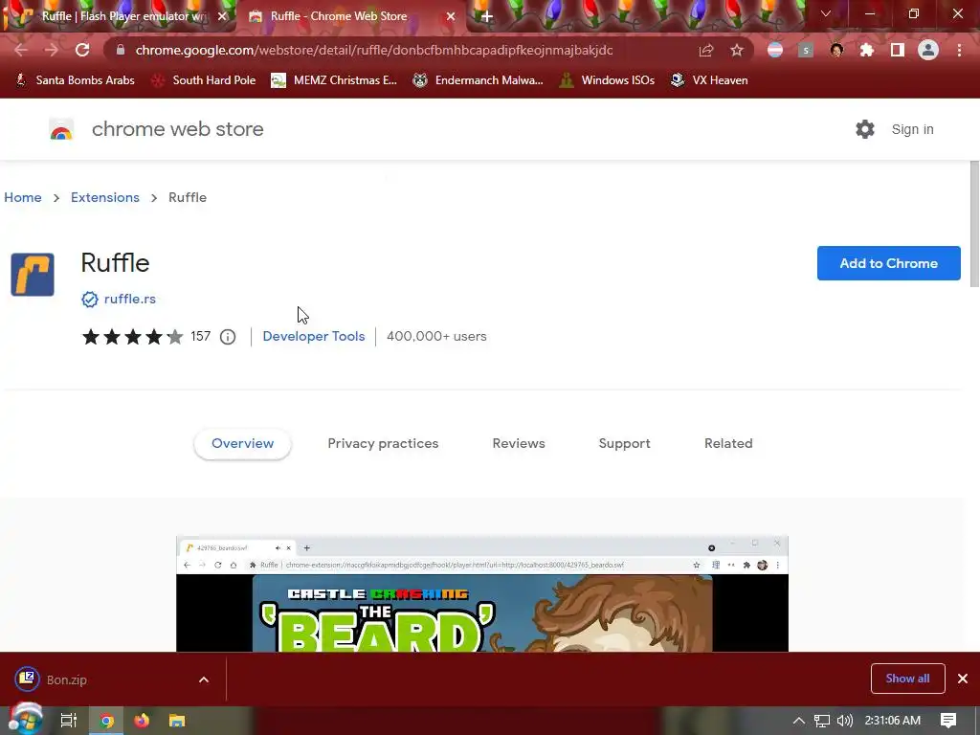Image resolution: width=980 pixels, height=735 pixels.
Task: Close the Ruffle Chrome Web Store tab
Action: click(x=451, y=16)
